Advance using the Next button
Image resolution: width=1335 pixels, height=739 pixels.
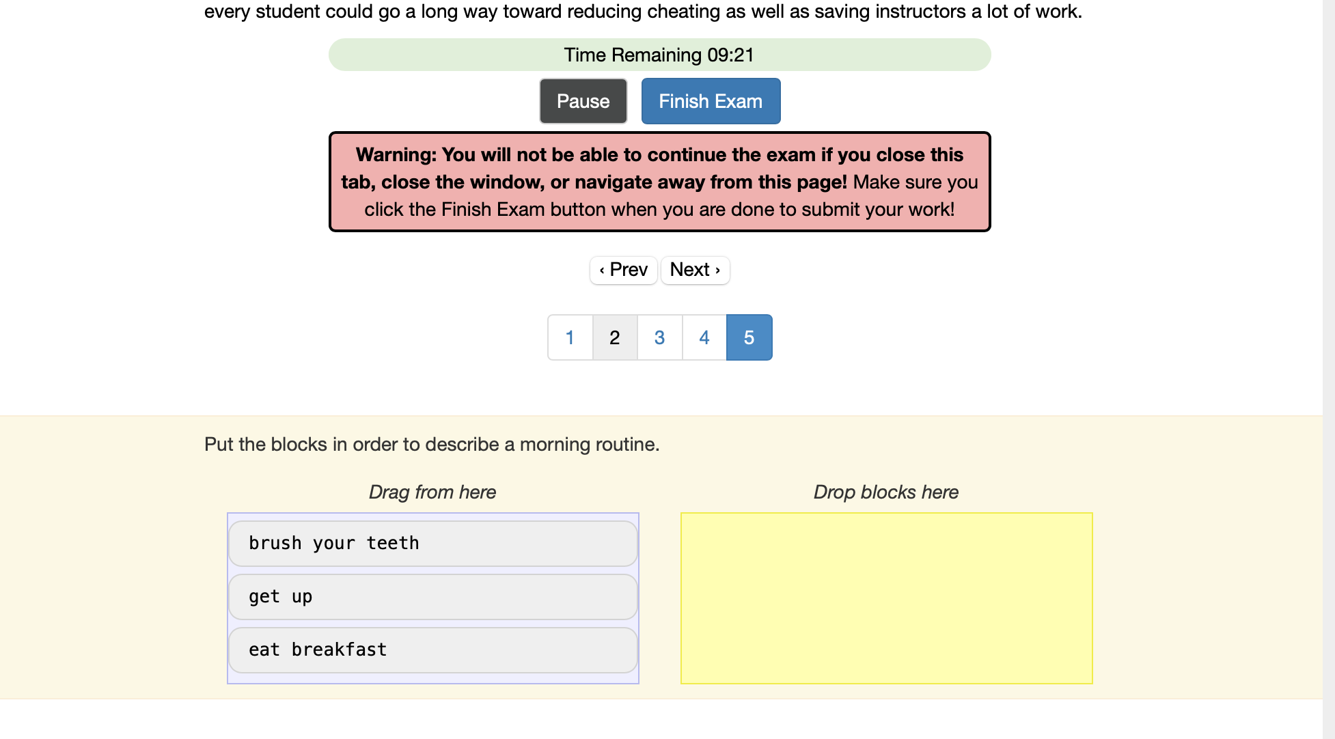695,270
